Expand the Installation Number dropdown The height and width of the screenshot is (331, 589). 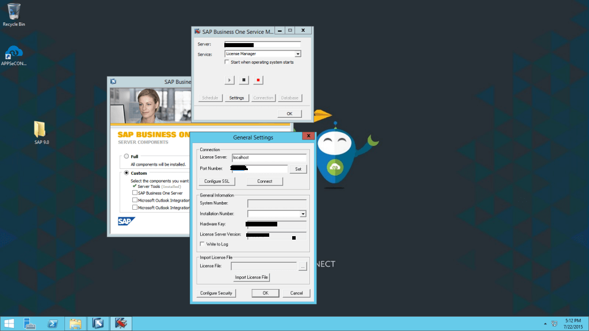point(303,214)
